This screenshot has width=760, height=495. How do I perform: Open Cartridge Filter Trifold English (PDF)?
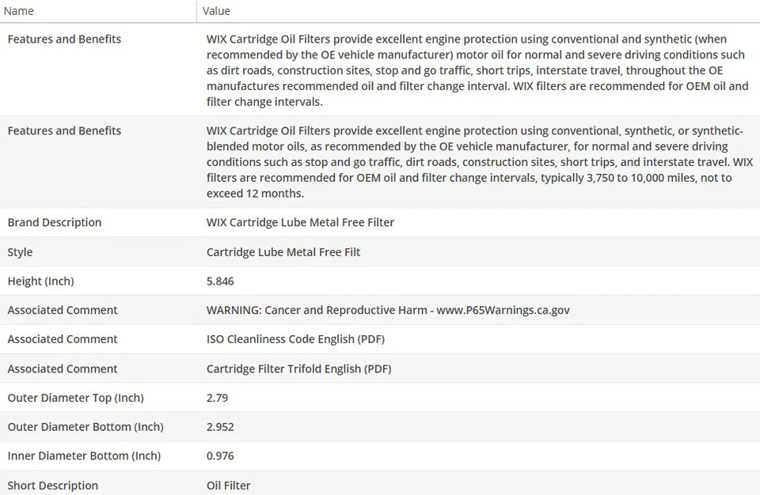pos(298,368)
